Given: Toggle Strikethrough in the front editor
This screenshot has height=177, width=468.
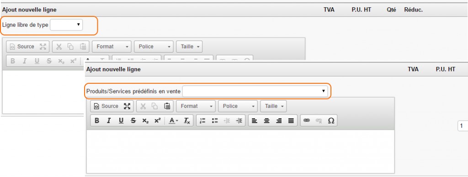Looking at the screenshot, I should [x=133, y=121].
